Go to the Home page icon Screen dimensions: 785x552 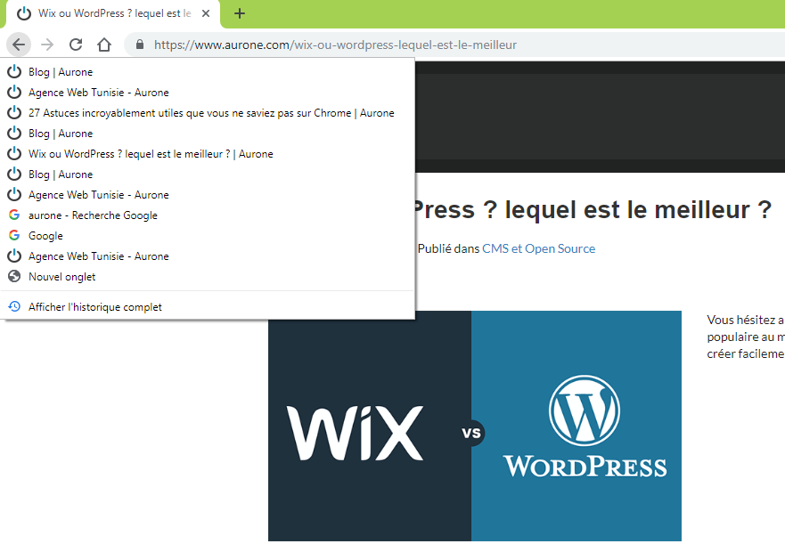104,45
